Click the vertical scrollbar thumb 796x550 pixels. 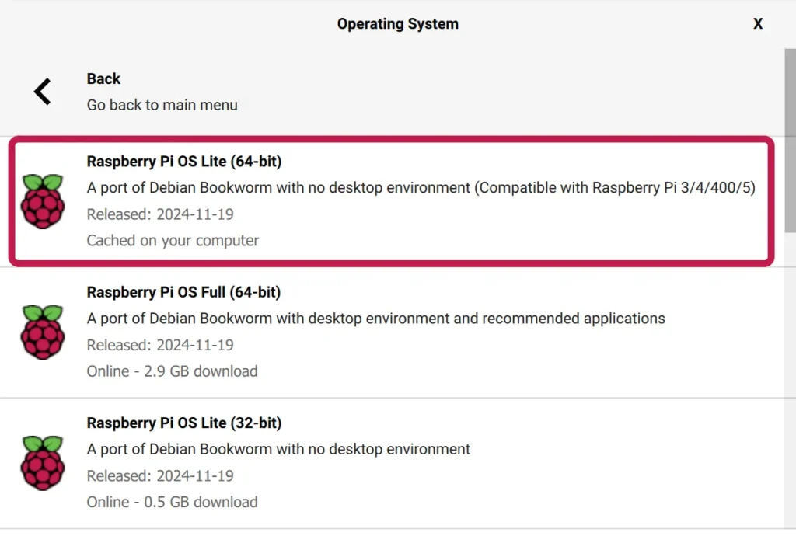[790, 141]
